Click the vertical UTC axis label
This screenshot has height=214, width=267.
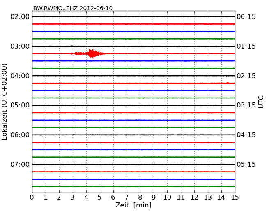(261, 102)
